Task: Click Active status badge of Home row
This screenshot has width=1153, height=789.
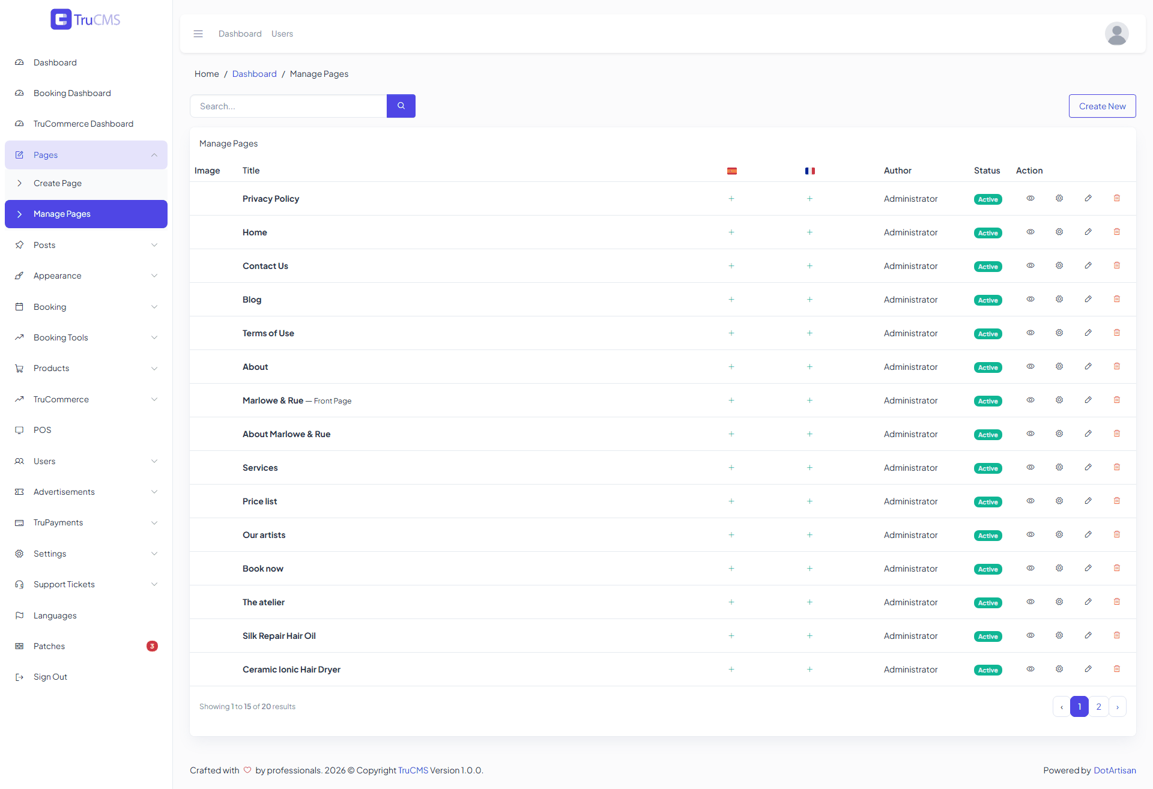Action: point(988,233)
